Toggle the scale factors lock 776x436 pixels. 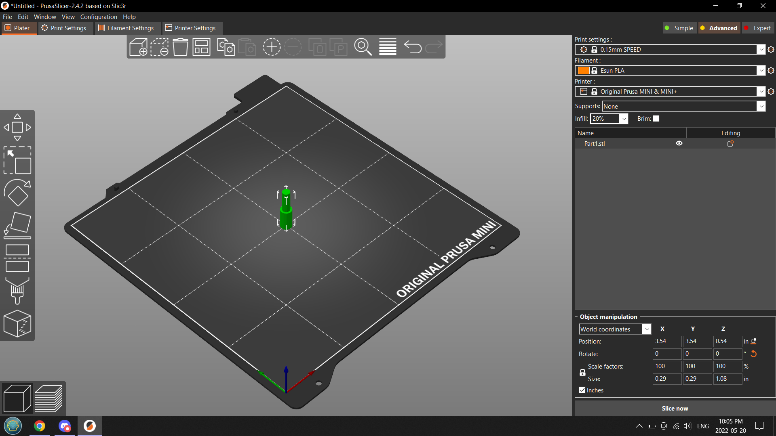[582, 373]
